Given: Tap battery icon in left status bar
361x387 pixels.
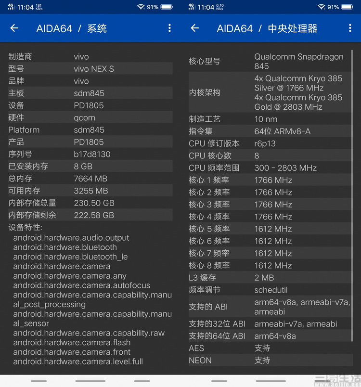Looking at the screenshot, I should [167, 7].
